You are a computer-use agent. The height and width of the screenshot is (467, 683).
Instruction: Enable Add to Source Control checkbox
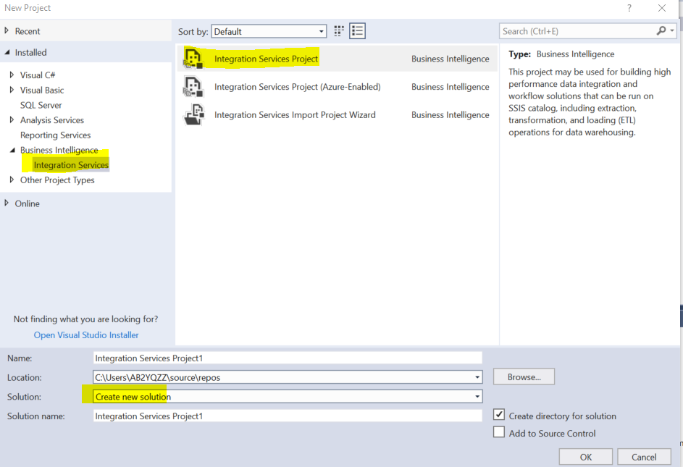tap(499, 432)
